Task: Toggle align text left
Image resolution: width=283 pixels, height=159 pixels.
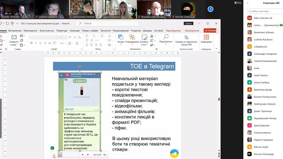Action: 87,45
